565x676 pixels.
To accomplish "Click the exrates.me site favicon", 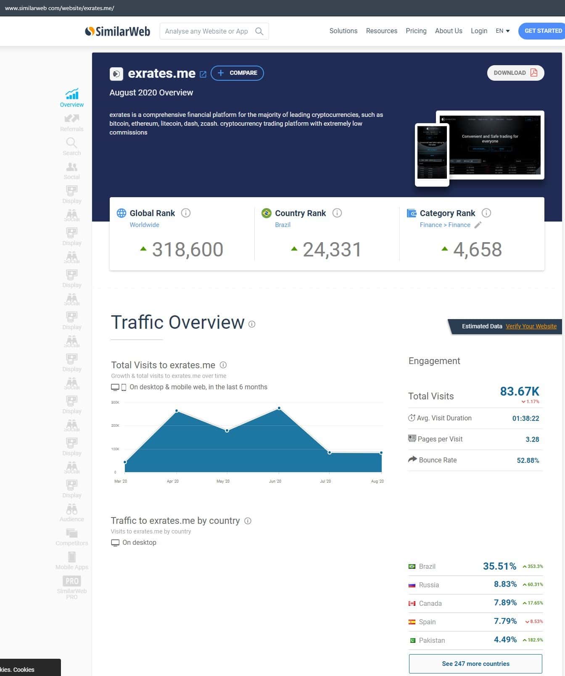I will (116, 74).
